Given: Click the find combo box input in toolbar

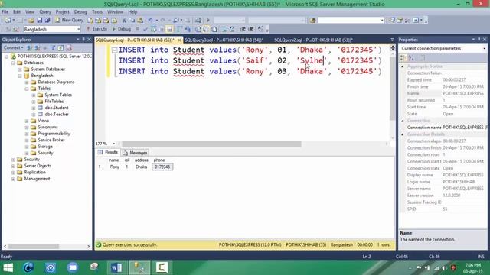Looking at the screenshot, I should pyautogui.click(x=351, y=21).
